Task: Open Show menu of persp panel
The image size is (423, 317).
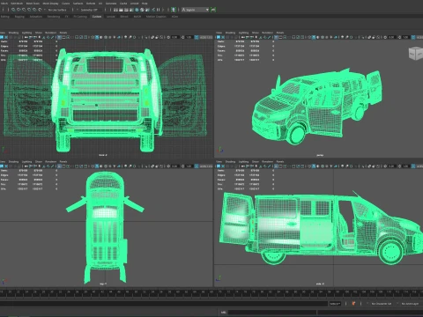Action: [x=256, y=33]
